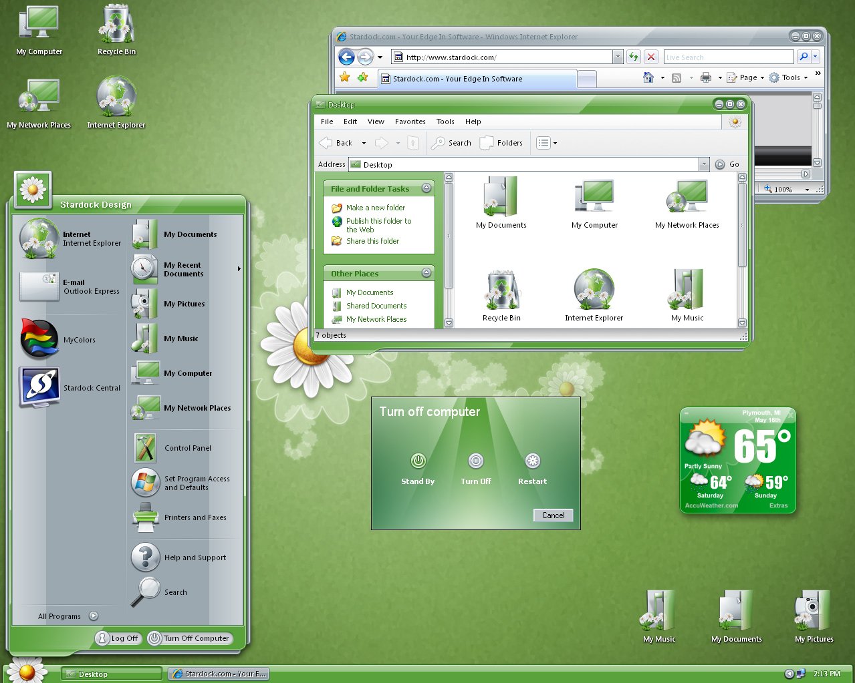This screenshot has height=683, width=855.
Task: Collapse the Other Places section
Action: 426,273
